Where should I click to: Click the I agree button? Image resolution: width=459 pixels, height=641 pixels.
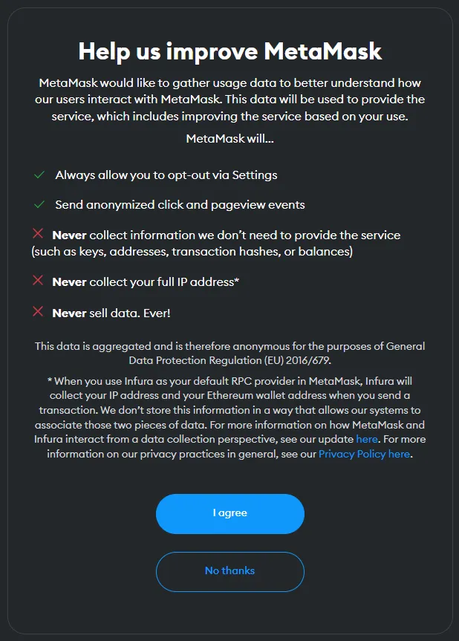[x=229, y=513]
